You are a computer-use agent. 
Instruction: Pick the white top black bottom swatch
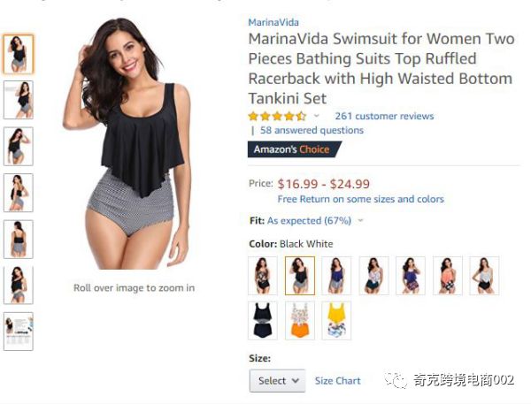tap(484, 276)
